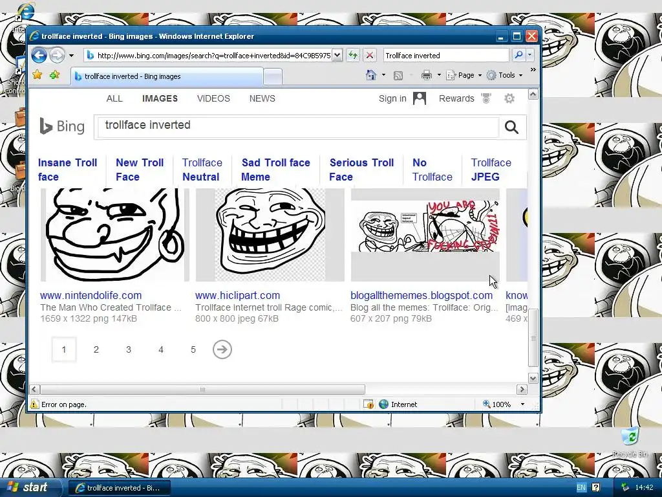Click Sign in link on Bing
This screenshot has height=497, width=662.
click(392, 98)
